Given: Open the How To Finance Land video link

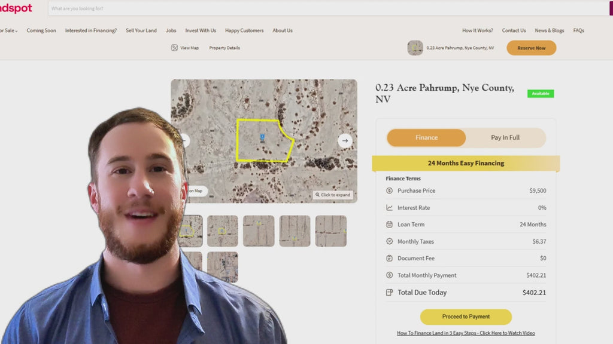Looking at the screenshot, I should click(466, 333).
